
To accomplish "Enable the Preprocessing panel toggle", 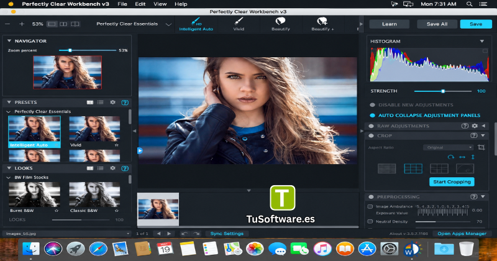I will click(x=371, y=196).
